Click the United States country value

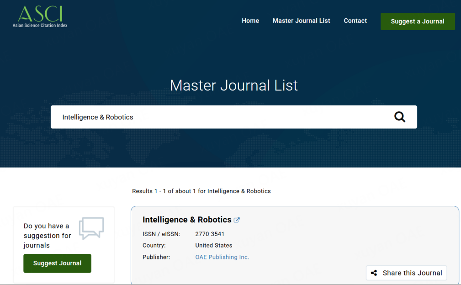[x=213, y=245]
